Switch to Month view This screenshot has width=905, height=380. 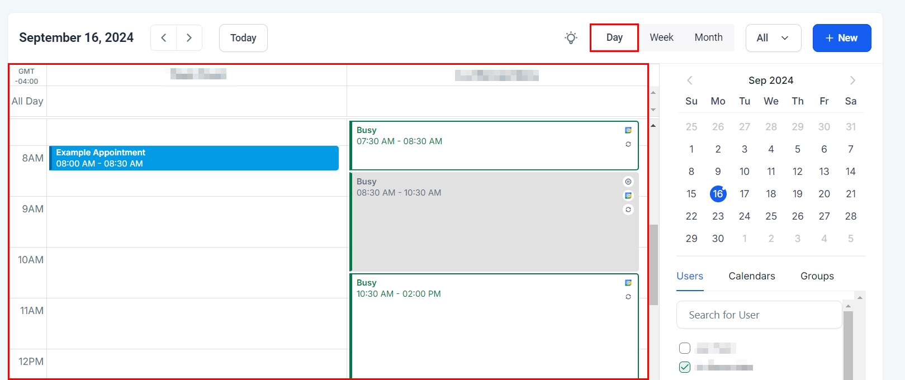point(708,37)
